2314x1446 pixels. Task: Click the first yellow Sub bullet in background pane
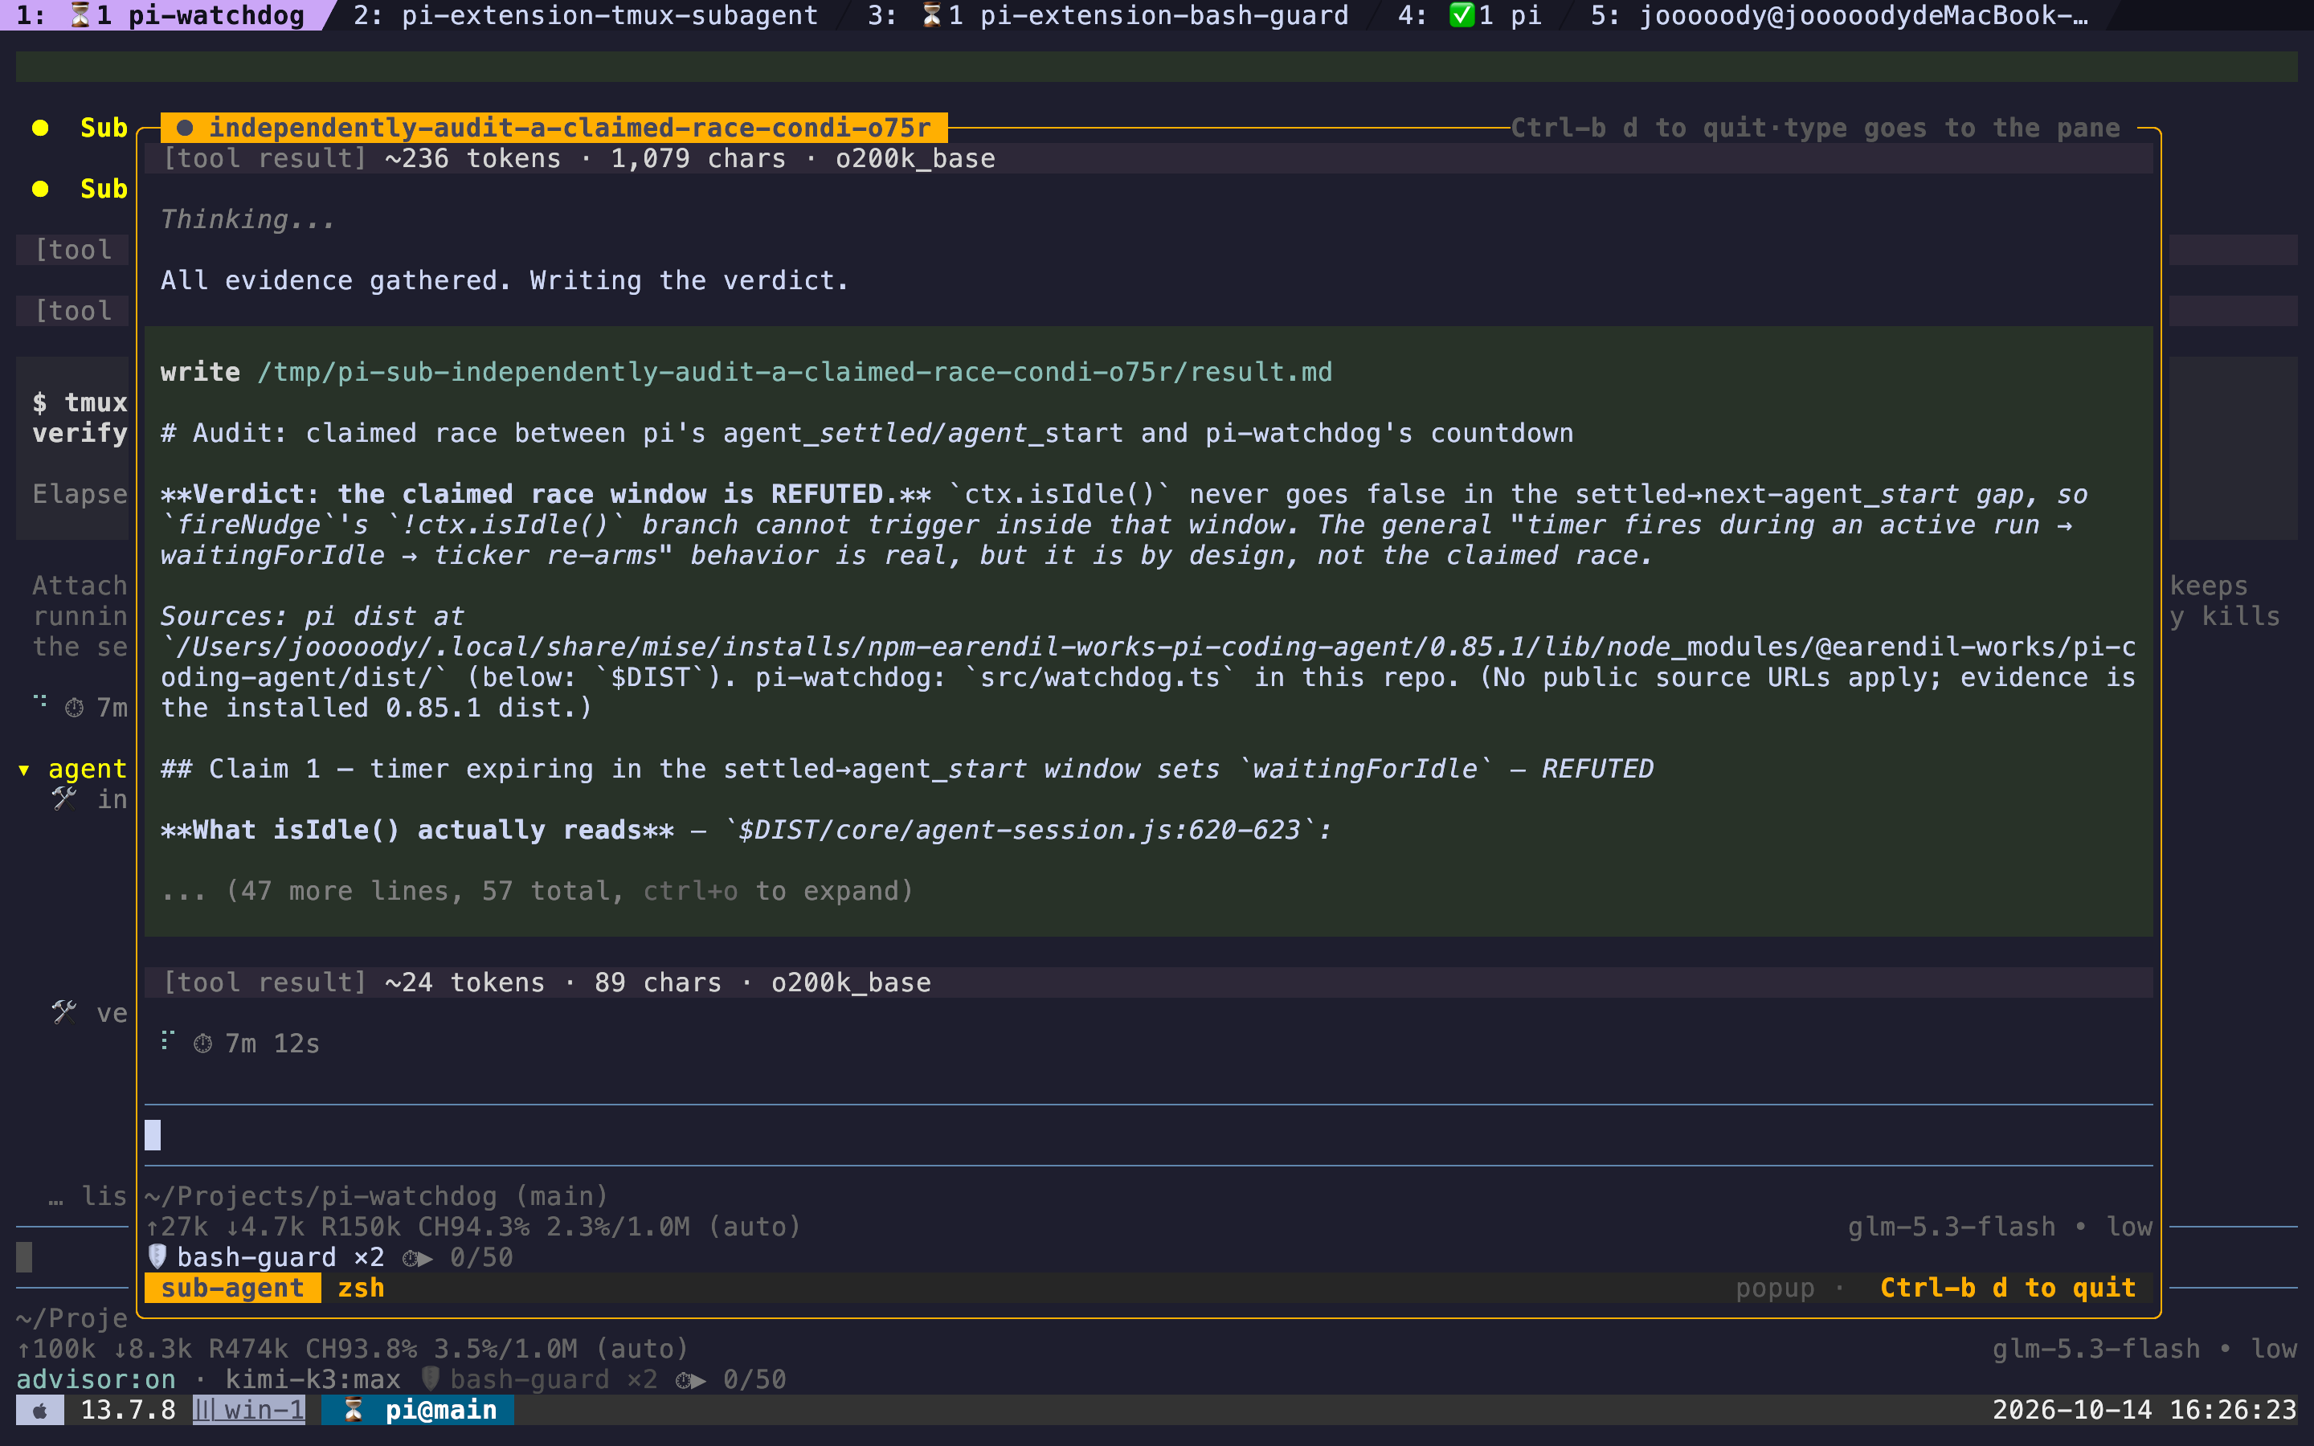click(x=40, y=129)
